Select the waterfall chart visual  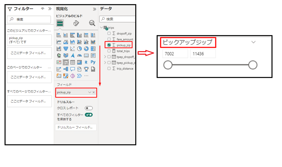pyautogui.click(x=59, y=49)
